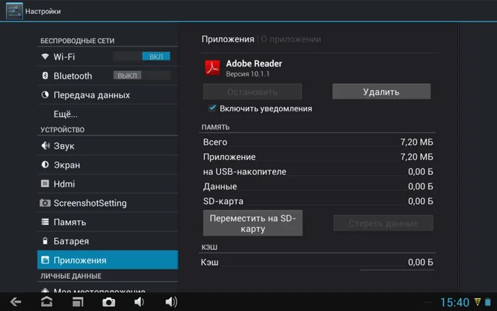This screenshot has height=311, width=497.
Task: Open ScreenshotSetting entry
Action: [107, 203]
